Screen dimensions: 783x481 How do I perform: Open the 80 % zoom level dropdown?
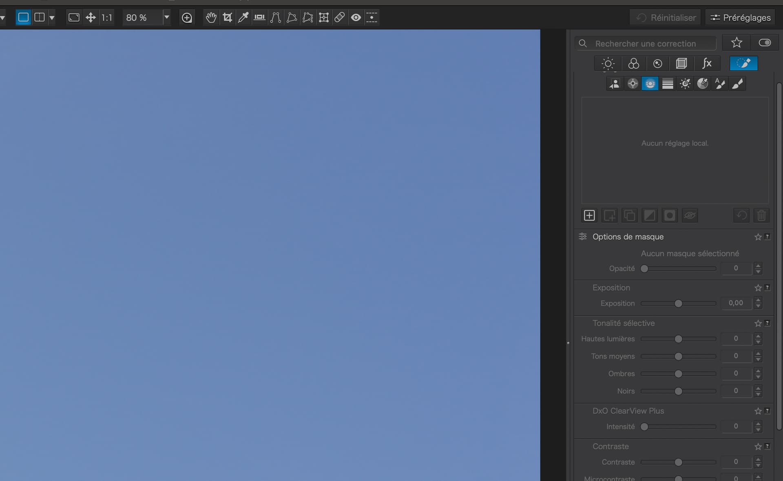point(166,18)
